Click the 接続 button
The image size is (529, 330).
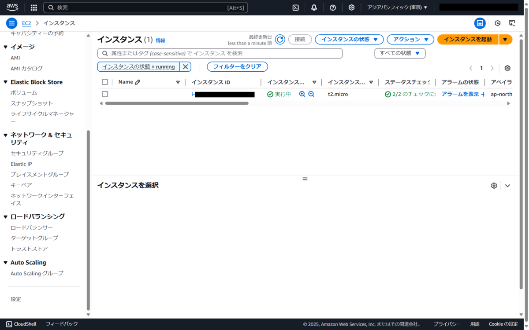(300, 40)
